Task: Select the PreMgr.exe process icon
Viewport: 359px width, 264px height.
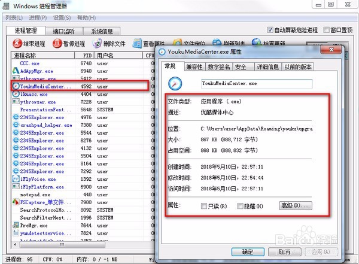Action: [x=16, y=225]
